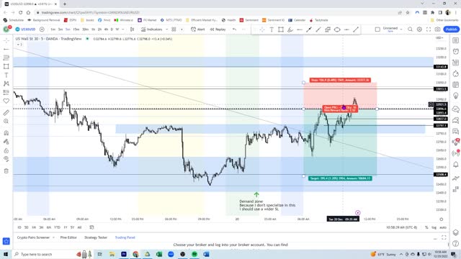461x259 pixels.
Task: Toggle auto scale on price axis
Action: [x=443, y=227]
